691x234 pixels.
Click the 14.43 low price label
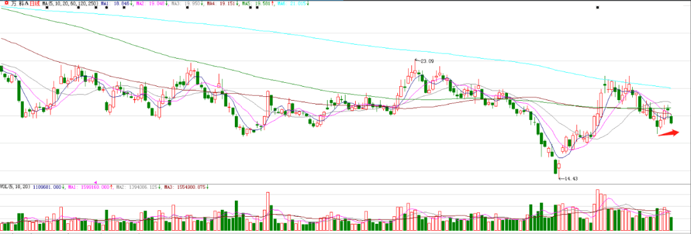click(571, 179)
